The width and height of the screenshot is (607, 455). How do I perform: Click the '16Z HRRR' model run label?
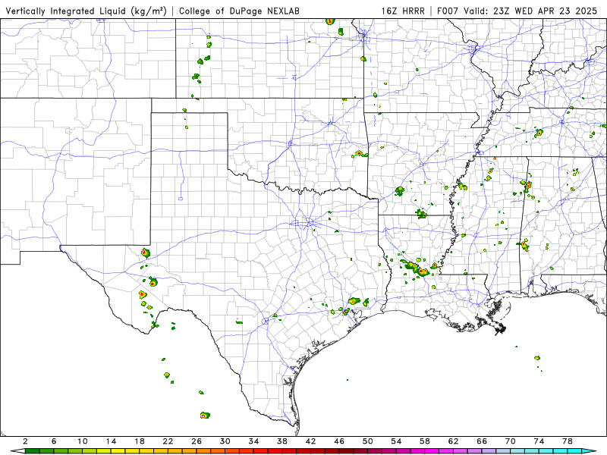pyautogui.click(x=403, y=11)
